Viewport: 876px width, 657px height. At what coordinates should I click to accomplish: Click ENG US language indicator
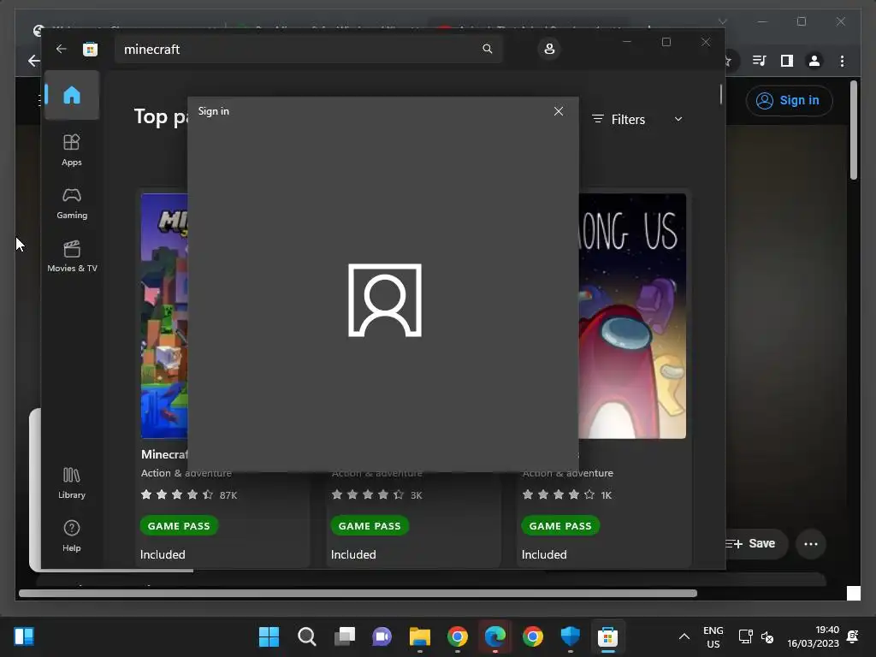pyautogui.click(x=713, y=636)
